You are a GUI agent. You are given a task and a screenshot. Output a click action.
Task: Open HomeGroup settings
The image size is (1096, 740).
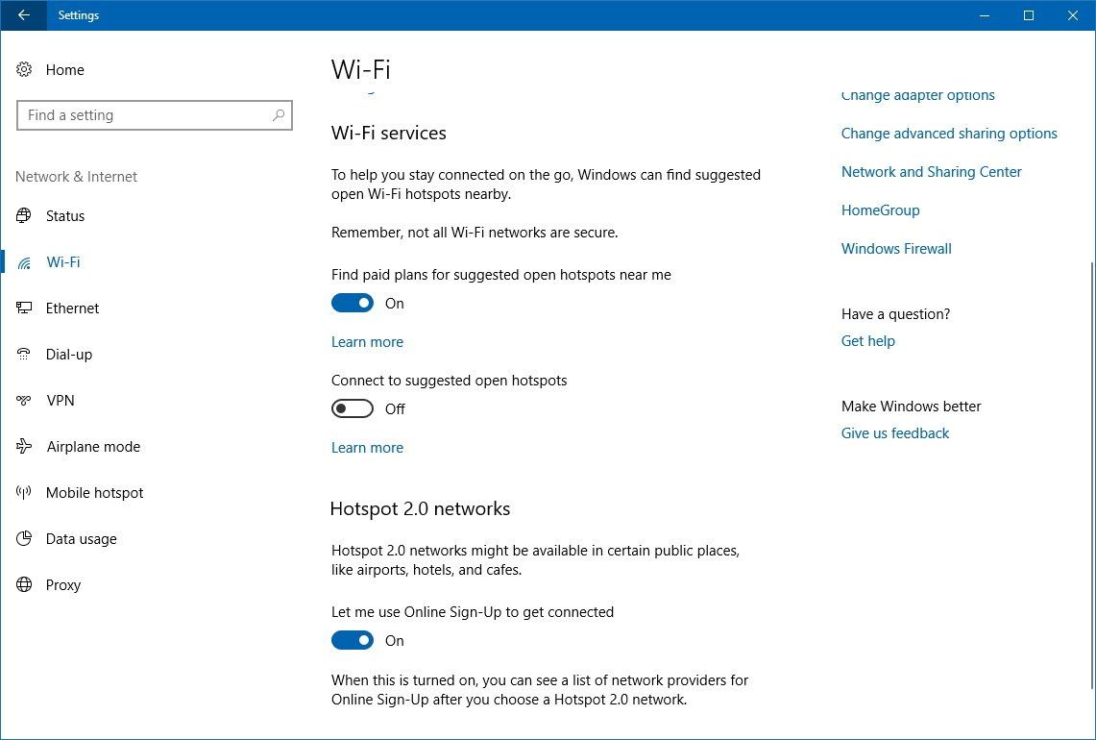880,210
